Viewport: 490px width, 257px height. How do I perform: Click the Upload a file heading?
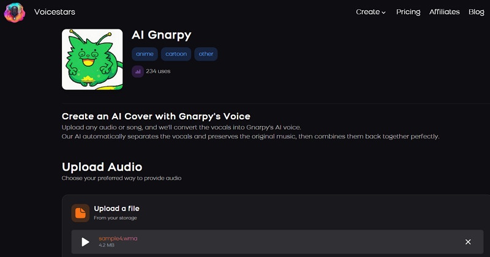coord(116,208)
